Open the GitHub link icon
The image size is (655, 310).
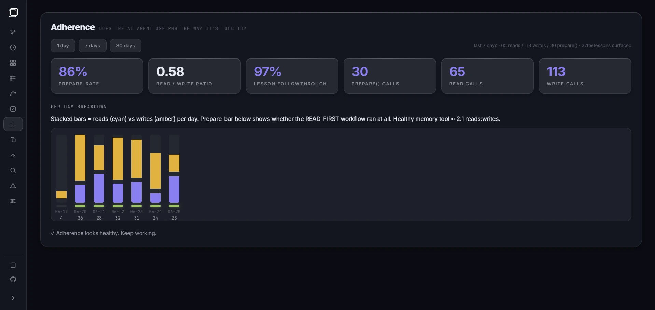(x=13, y=279)
